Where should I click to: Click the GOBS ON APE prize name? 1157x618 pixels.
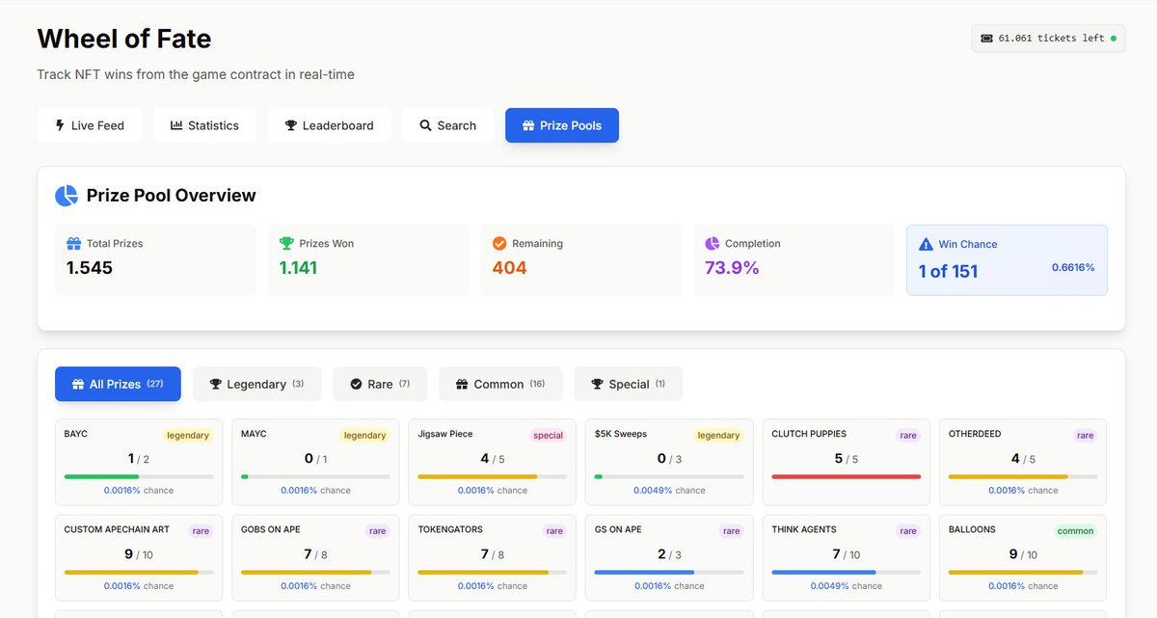pyautogui.click(x=271, y=529)
